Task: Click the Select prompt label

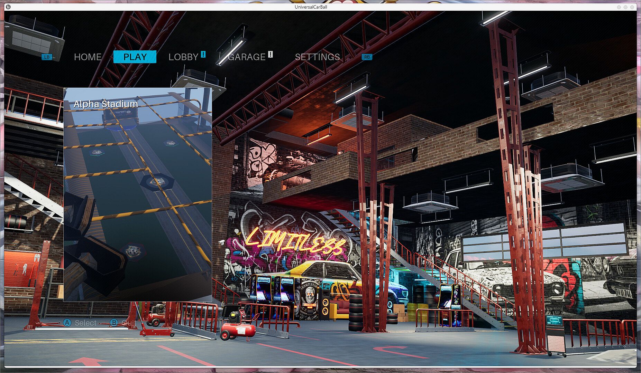Action: click(x=85, y=323)
